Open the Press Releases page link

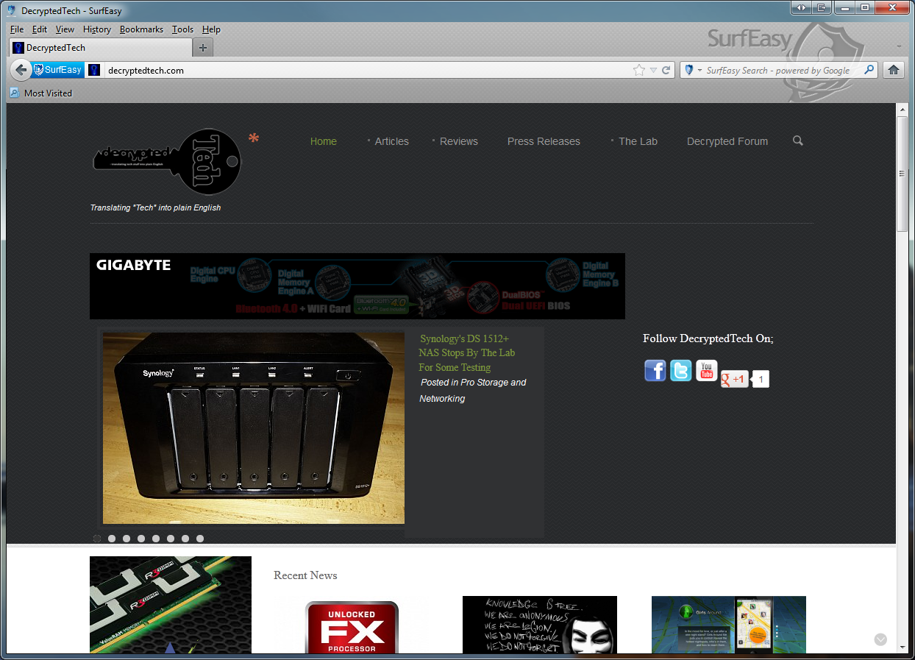pos(544,141)
